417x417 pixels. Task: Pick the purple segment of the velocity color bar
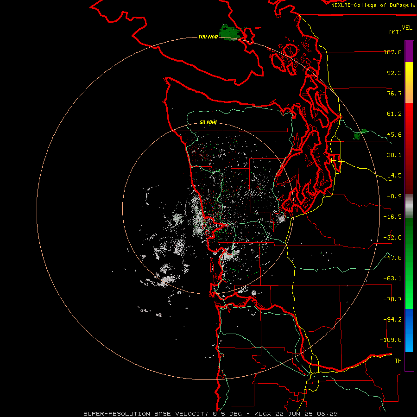[x=409, y=51]
